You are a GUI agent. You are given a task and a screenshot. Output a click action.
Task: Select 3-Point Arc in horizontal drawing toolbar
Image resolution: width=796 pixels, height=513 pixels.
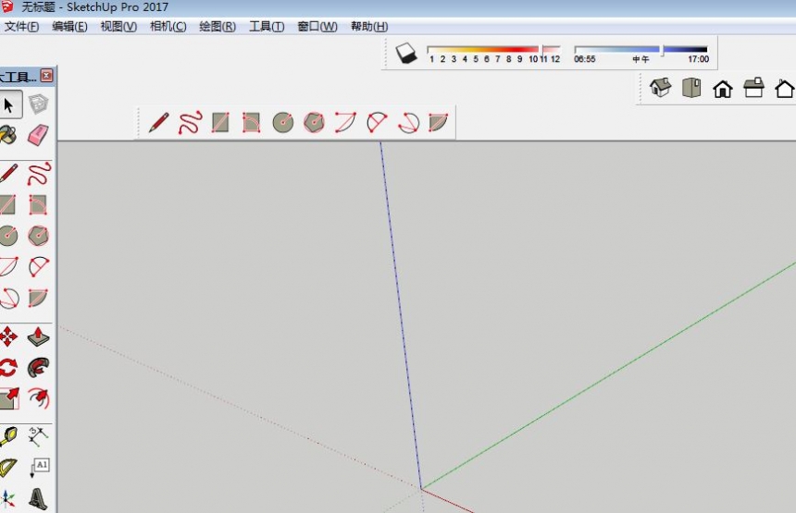point(408,123)
